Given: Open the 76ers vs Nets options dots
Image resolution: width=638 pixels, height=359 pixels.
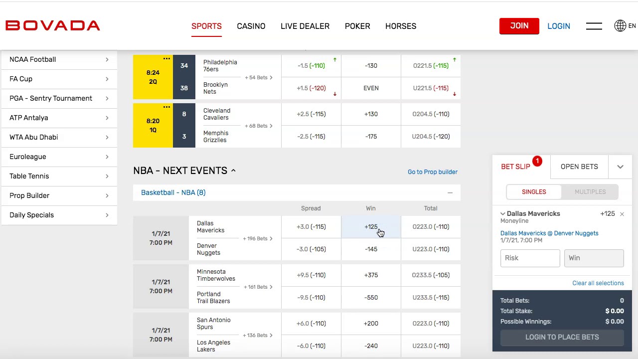Looking at the screenshot, I should [x=166, y=58].
